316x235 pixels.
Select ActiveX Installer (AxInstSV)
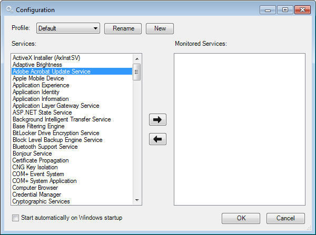(72, 58)
